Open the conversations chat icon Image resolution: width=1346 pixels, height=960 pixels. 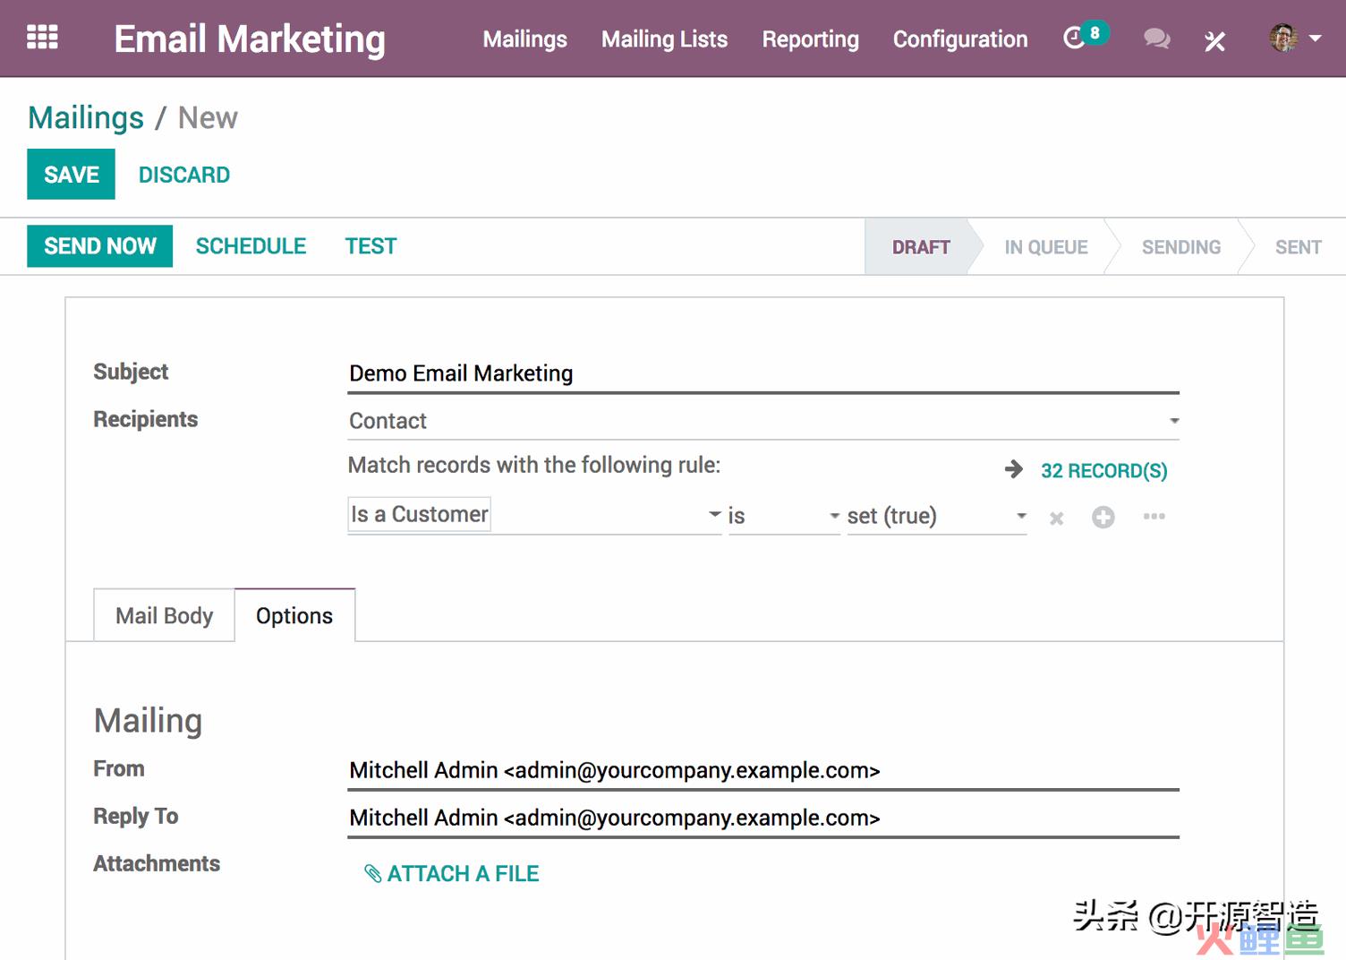coord(1156,39)
